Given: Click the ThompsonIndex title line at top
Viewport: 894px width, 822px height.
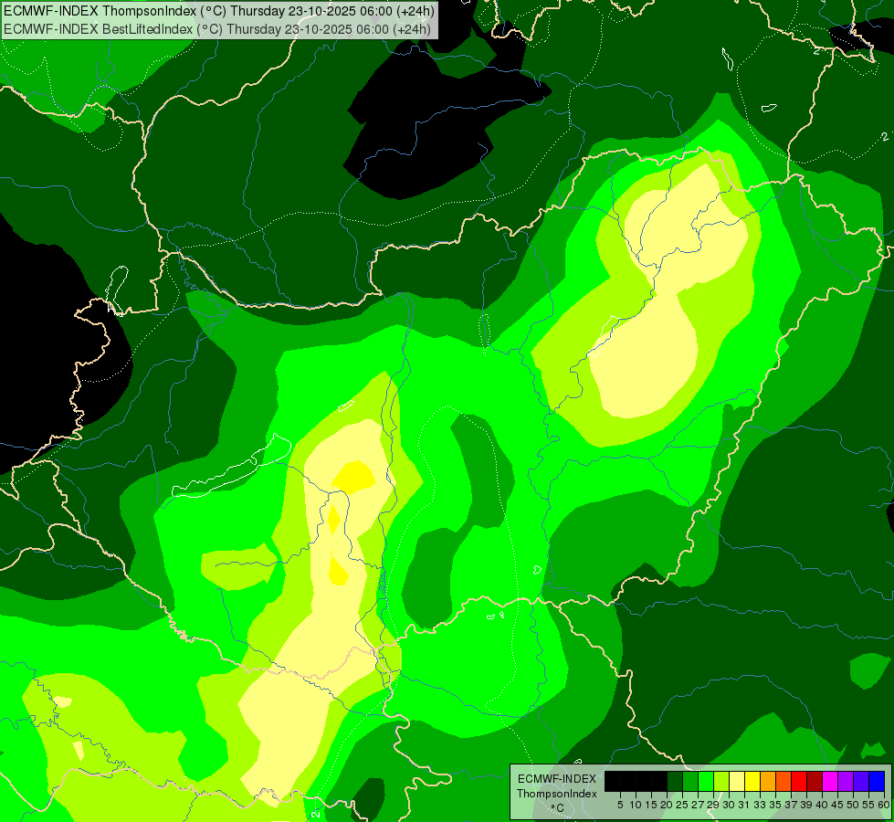Looking at the screenshot, I should coord(219,11).
